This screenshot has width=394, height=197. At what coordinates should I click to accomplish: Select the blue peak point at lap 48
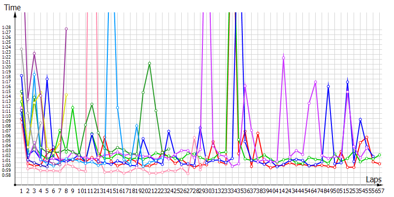[x=328, y=87]
